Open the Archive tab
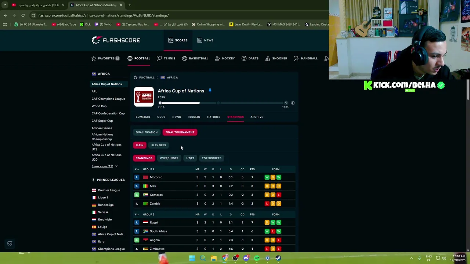The height and width of the screenshot is (264, 470). click(x=257, y=117)
